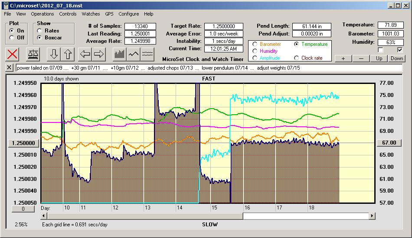The width and height of the screenshot is (412, 238).
Task: Select Temperature trace option
Action: pos(296,44)
